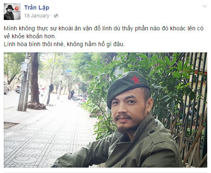Click the hat in the avatar picture
211x173 pixels.
click(10, 7)
